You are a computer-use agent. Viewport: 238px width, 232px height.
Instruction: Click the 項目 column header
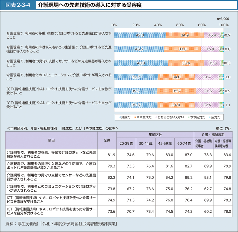point(51,140)
